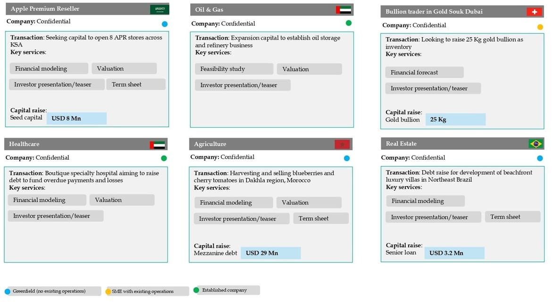
Task: Click blue status dot on Agriculture card
Action: 347,158
